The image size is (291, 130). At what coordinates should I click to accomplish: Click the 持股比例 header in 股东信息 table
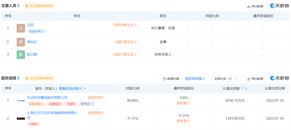pos(133,89)
